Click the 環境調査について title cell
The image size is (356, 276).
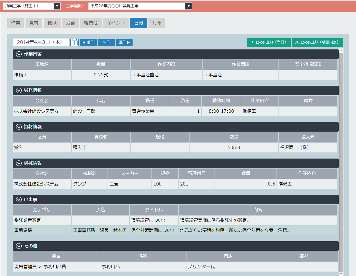(154, 220)
